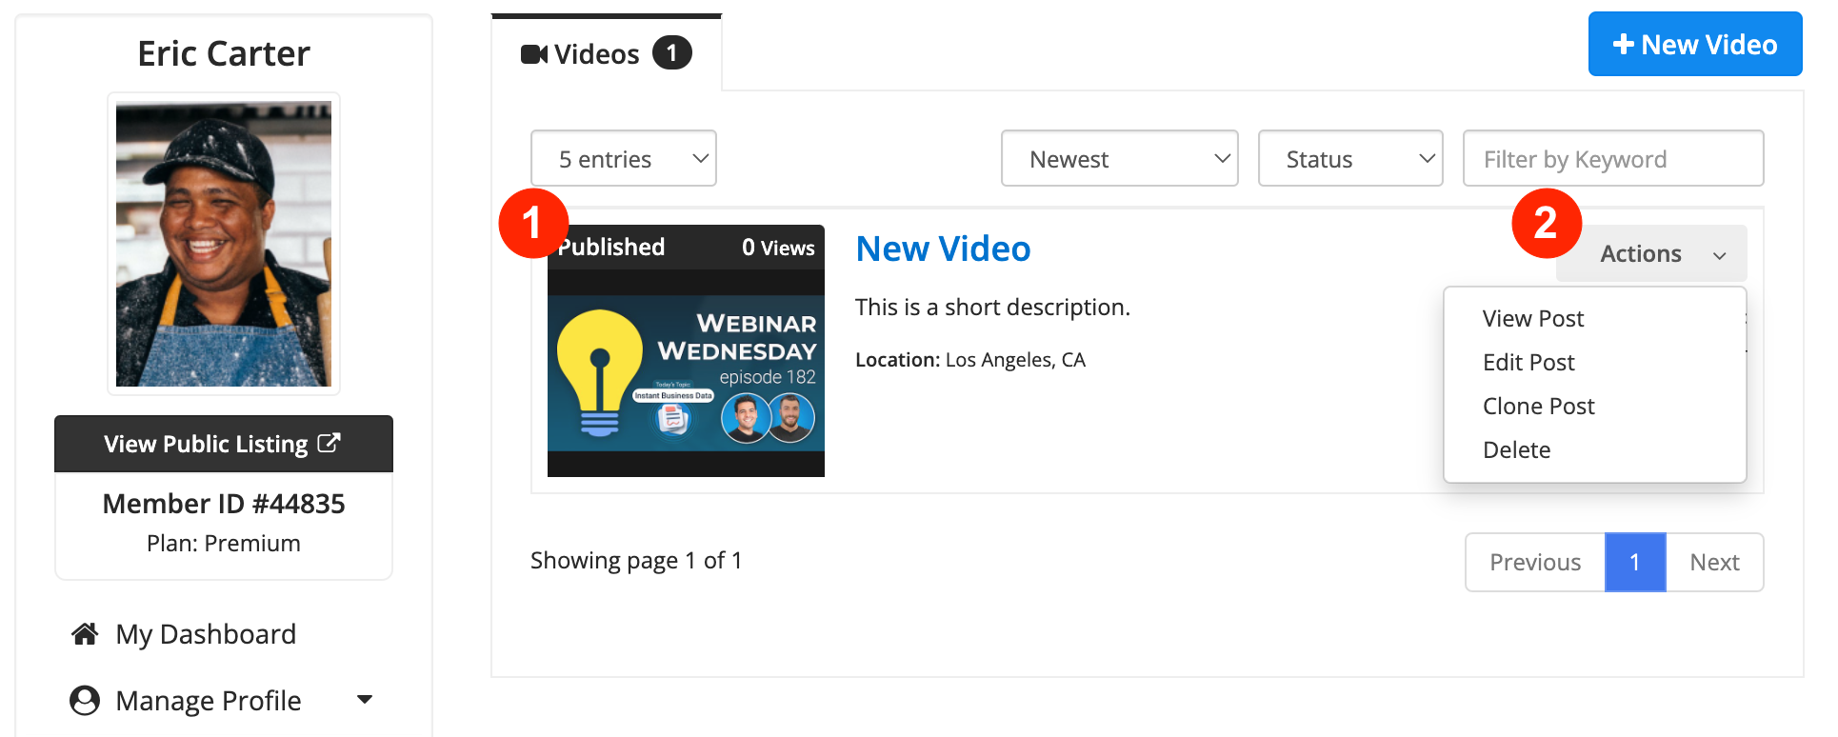Click Eric Carter's profile photo
The image size is (1838, 737).
point(224,244)
